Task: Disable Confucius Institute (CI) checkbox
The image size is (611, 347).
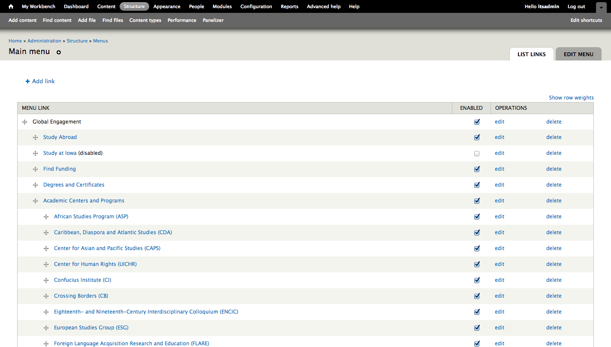Action: pos(477,280)
